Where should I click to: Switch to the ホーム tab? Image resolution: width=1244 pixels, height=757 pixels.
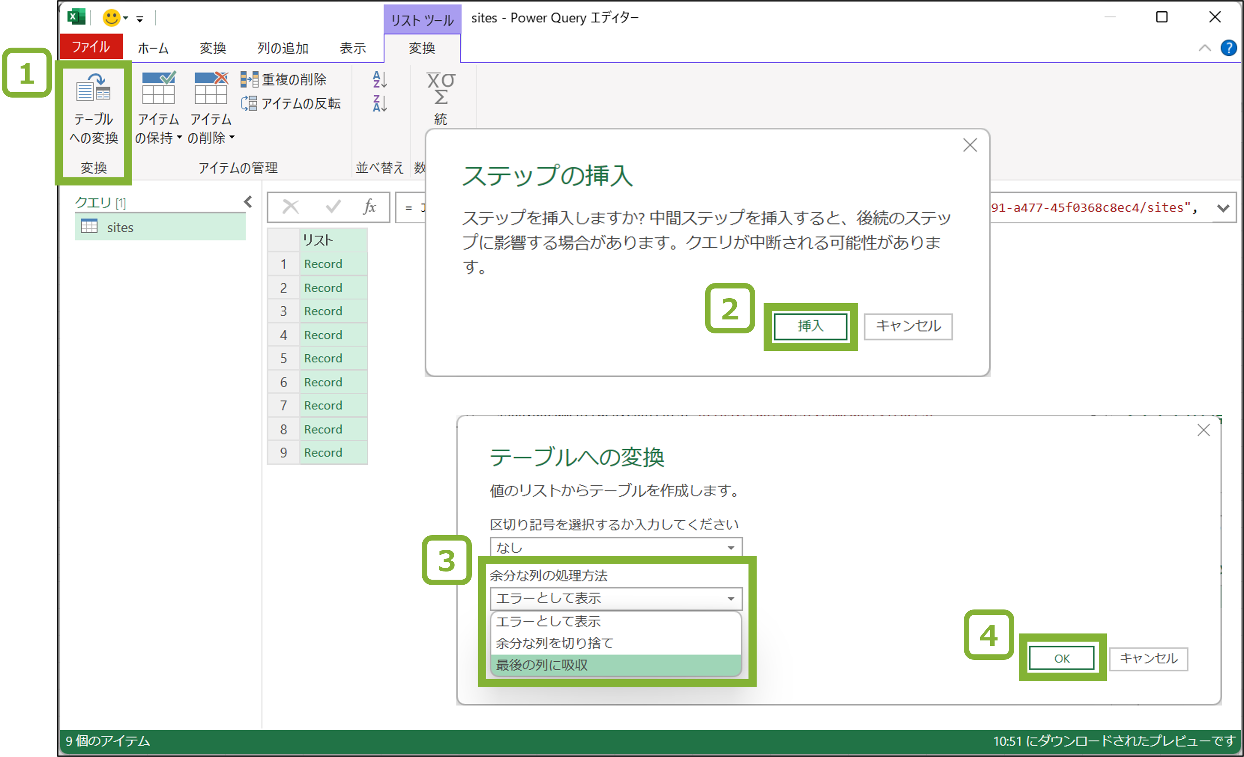click(x=153, y=48)
